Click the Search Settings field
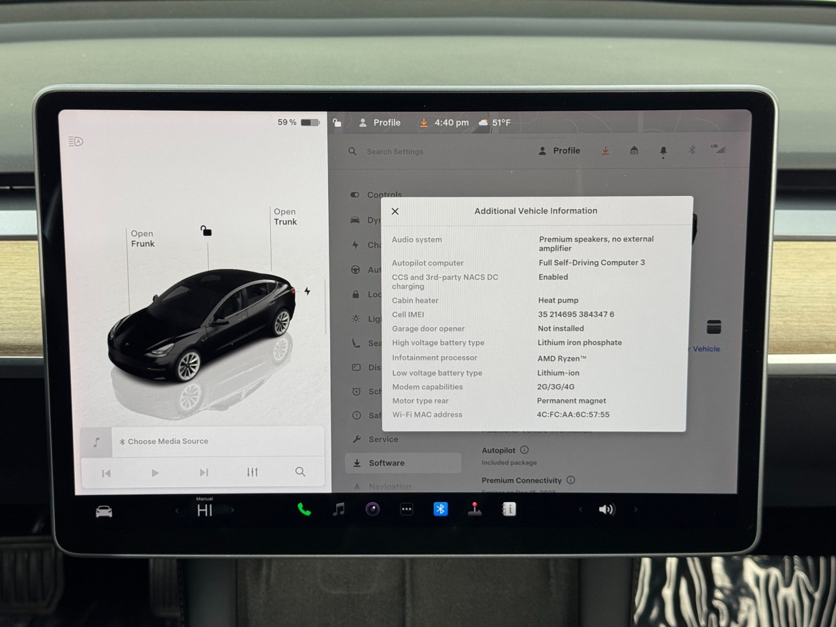The width and height of the screenshot is (836, 627). 395,152
